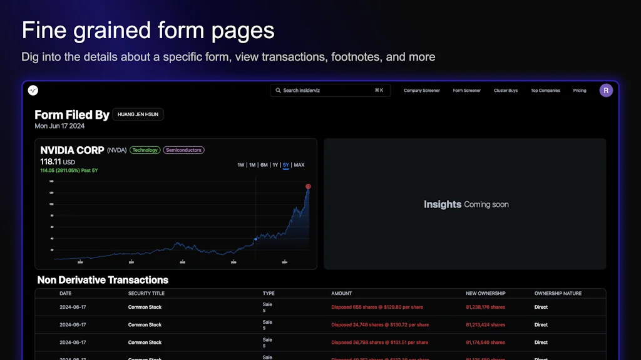View the Pricing page
This screenshot has width=641, height=360.
point(580,90)
